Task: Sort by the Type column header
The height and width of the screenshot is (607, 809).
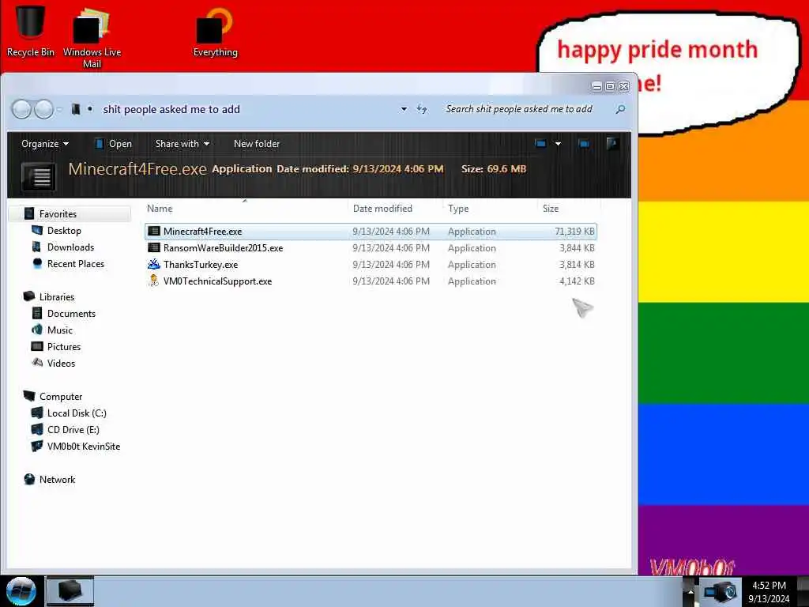Action: 490,209
